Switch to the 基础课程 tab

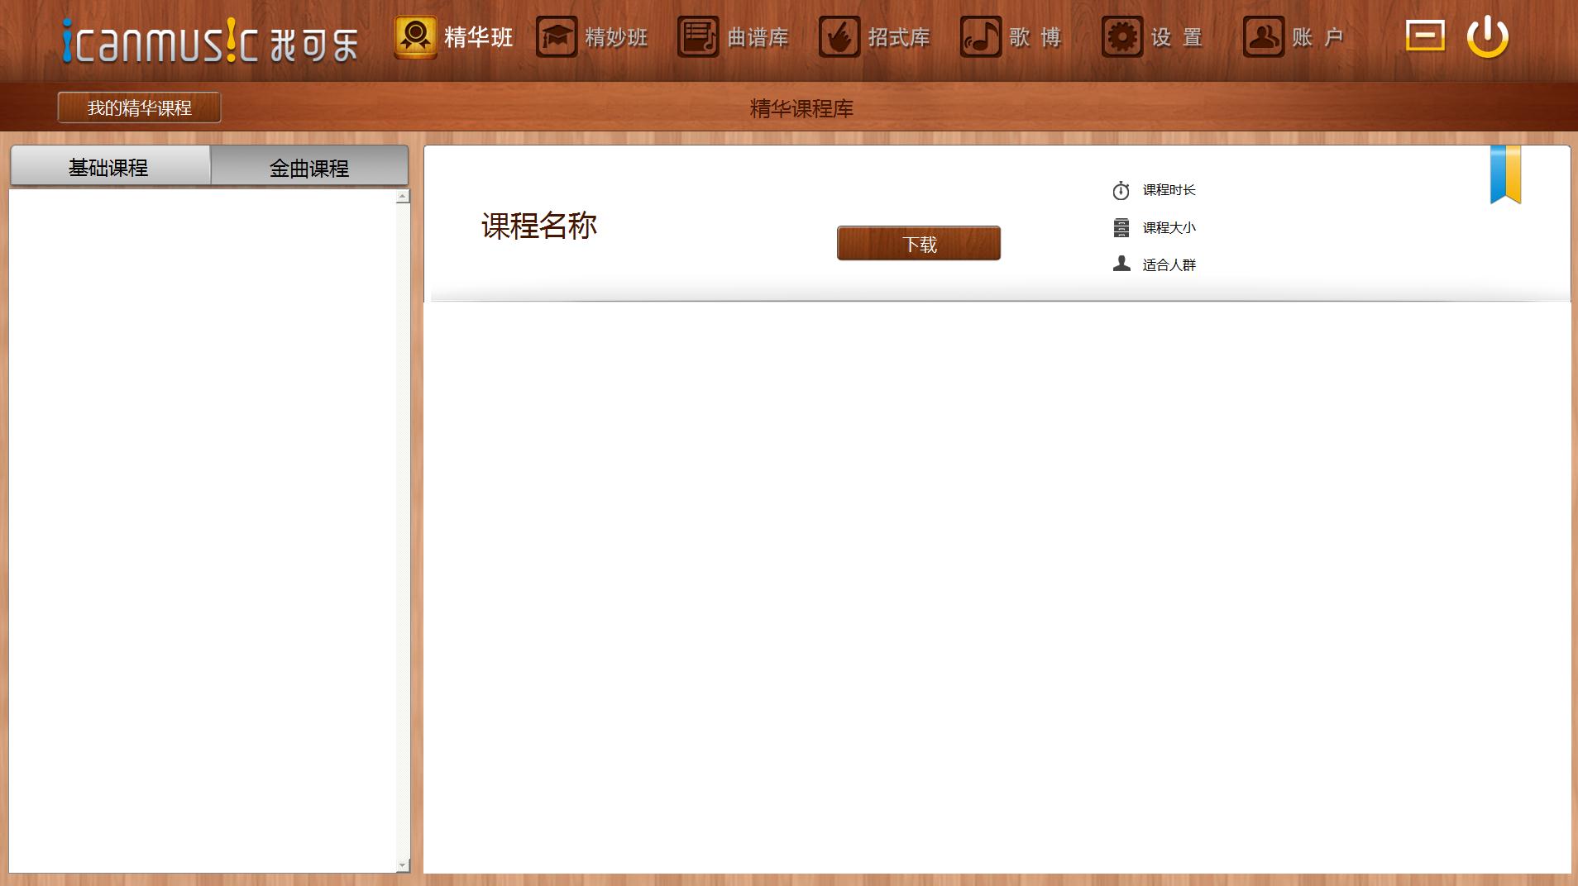tap(109, 168)
